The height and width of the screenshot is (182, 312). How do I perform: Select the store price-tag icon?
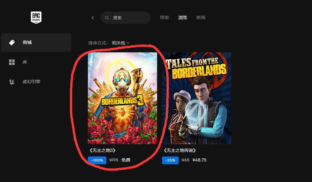12,42
